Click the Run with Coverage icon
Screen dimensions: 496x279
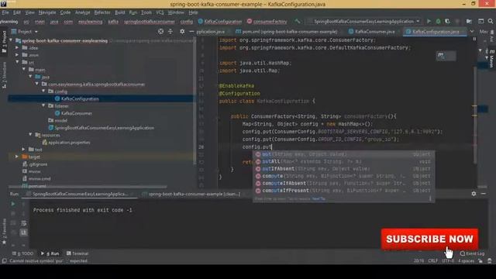coord(447,21)
